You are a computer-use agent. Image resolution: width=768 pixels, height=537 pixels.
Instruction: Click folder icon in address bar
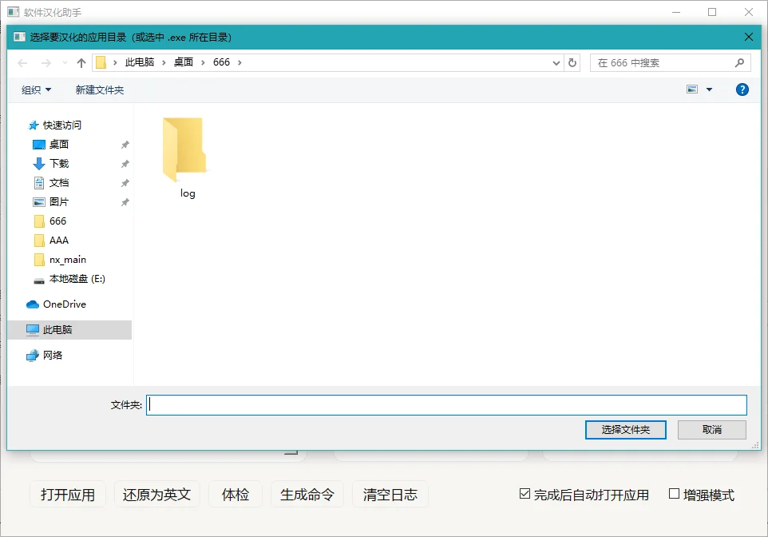pos(101,62)
